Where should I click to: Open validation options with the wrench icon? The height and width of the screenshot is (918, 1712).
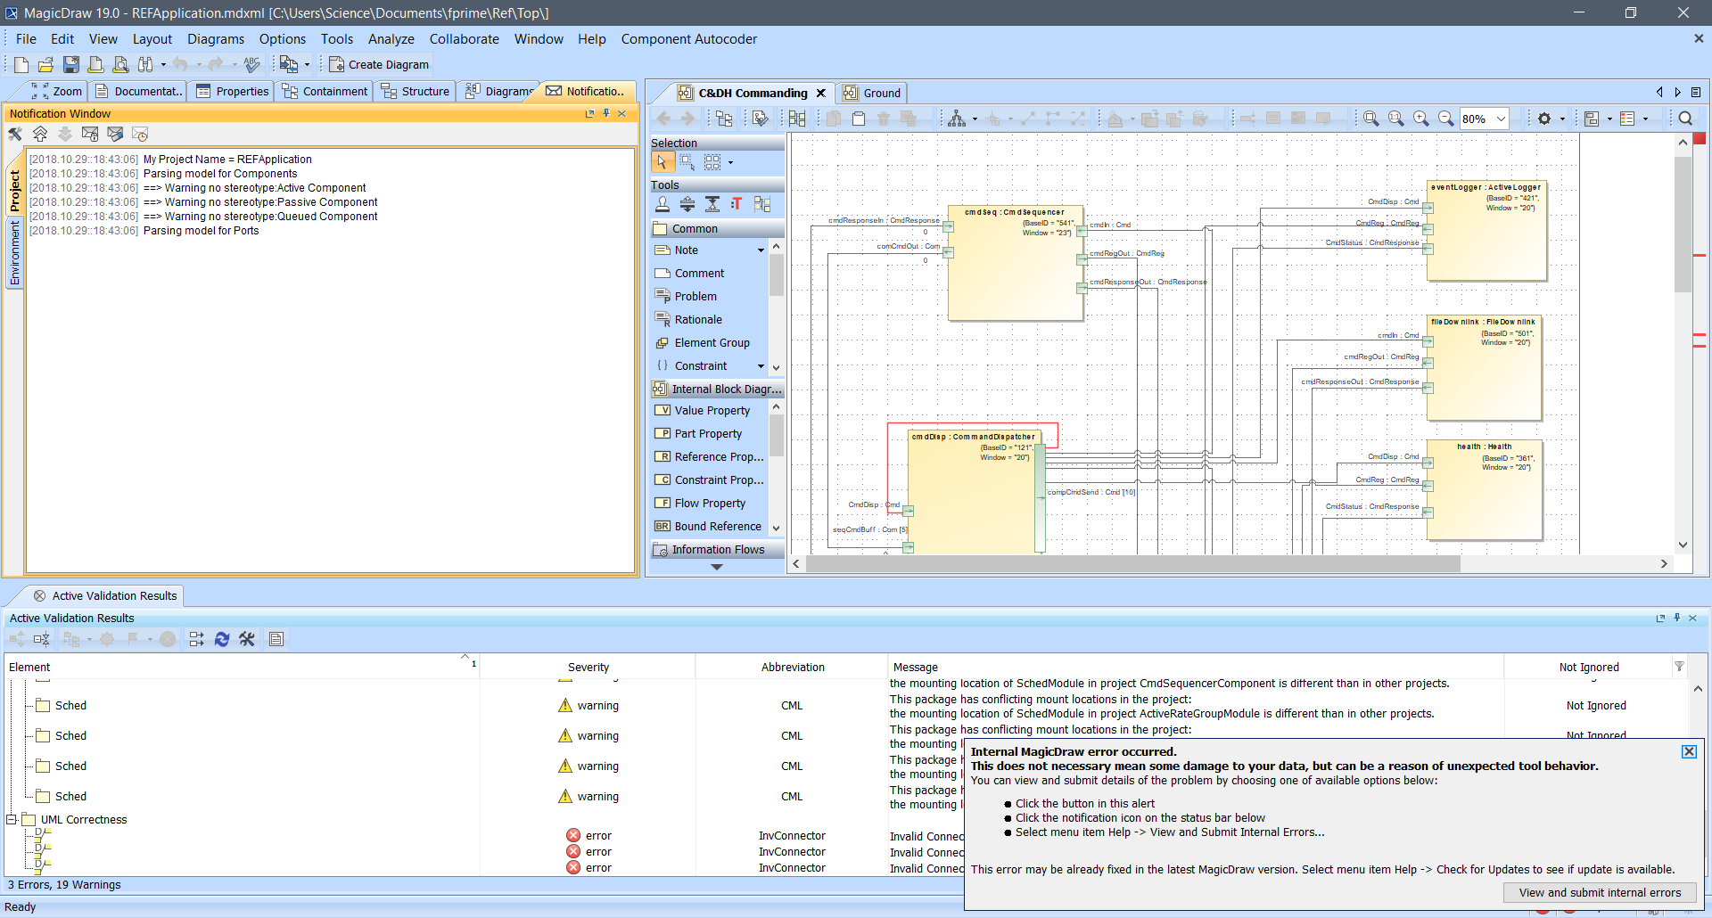click(x=248, y=639)
